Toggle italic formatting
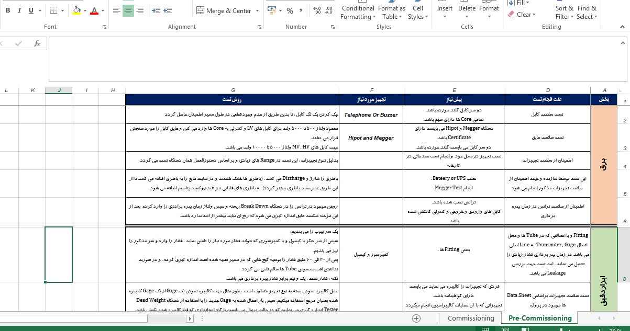 tap(20, 10)
